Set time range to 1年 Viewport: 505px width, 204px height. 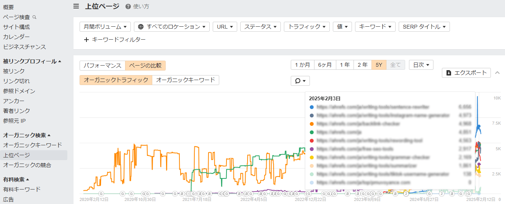pyautogui.click(x=345, y=65)
